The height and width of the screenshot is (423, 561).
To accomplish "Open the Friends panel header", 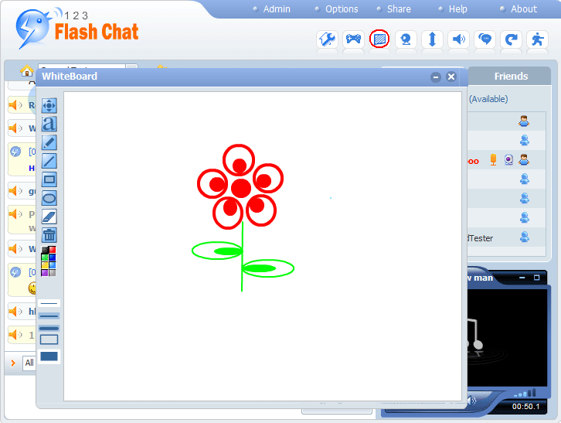I will 511,77.
